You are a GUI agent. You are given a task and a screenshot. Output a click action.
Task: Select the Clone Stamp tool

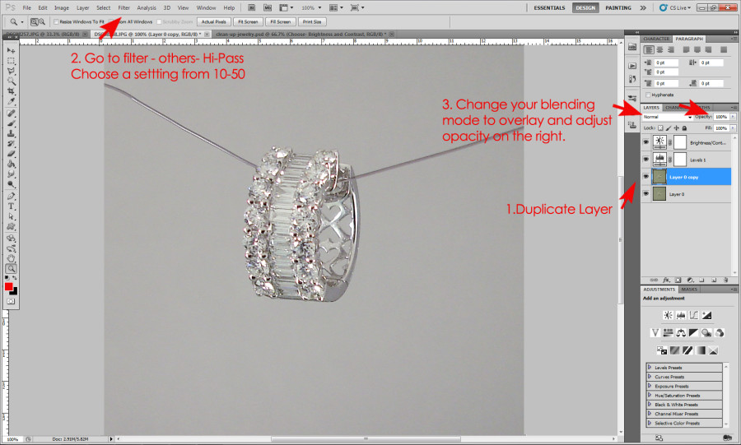coord(11,133)
